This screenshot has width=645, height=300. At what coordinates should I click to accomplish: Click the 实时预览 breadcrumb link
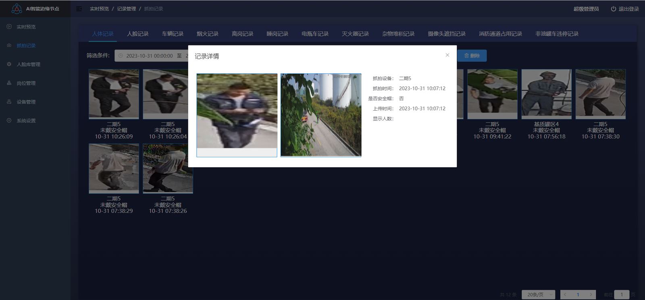(99, 9)
